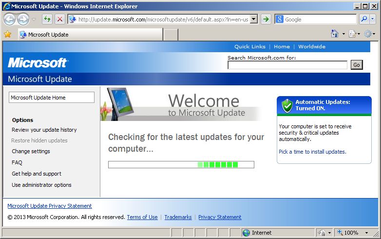Click the 100% zoom level button
Image resolution: width=381 pixels, height=239 pixels.
[x=348, y=233]
